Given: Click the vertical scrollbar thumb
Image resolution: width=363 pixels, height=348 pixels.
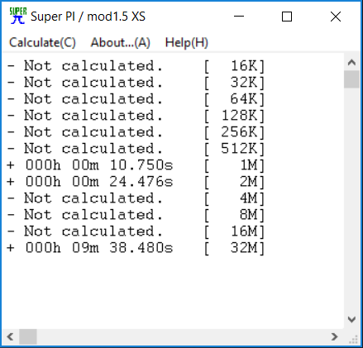Looking at the screenshot, I should tap(351, 79).
